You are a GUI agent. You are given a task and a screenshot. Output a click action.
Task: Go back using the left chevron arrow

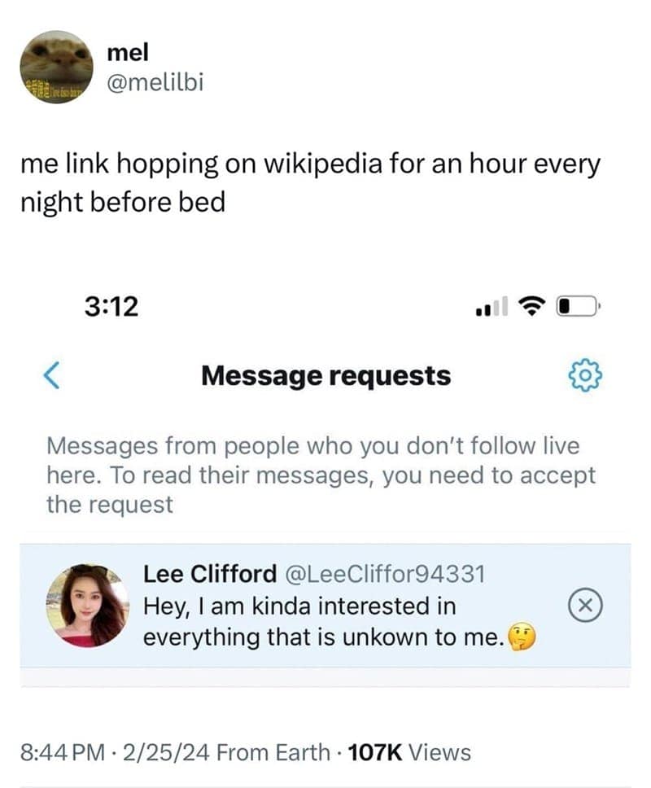click(x=52, y=375)
